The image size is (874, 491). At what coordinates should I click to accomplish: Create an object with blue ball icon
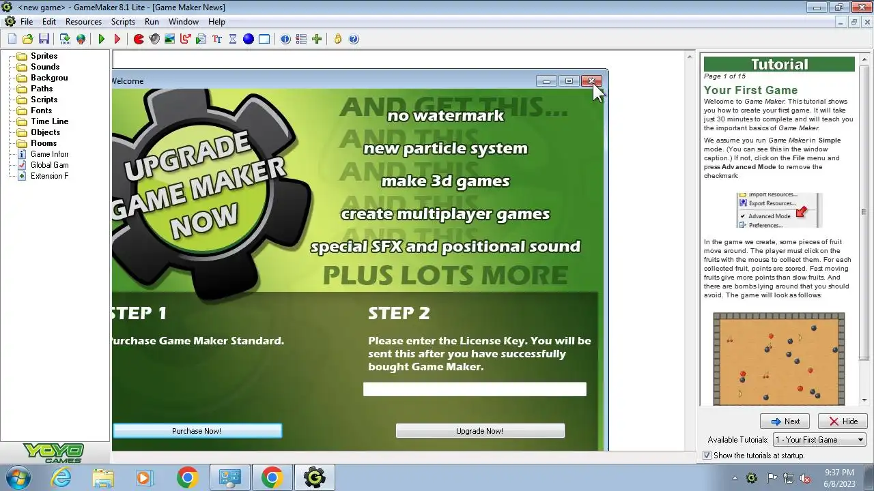click(249, 39)
